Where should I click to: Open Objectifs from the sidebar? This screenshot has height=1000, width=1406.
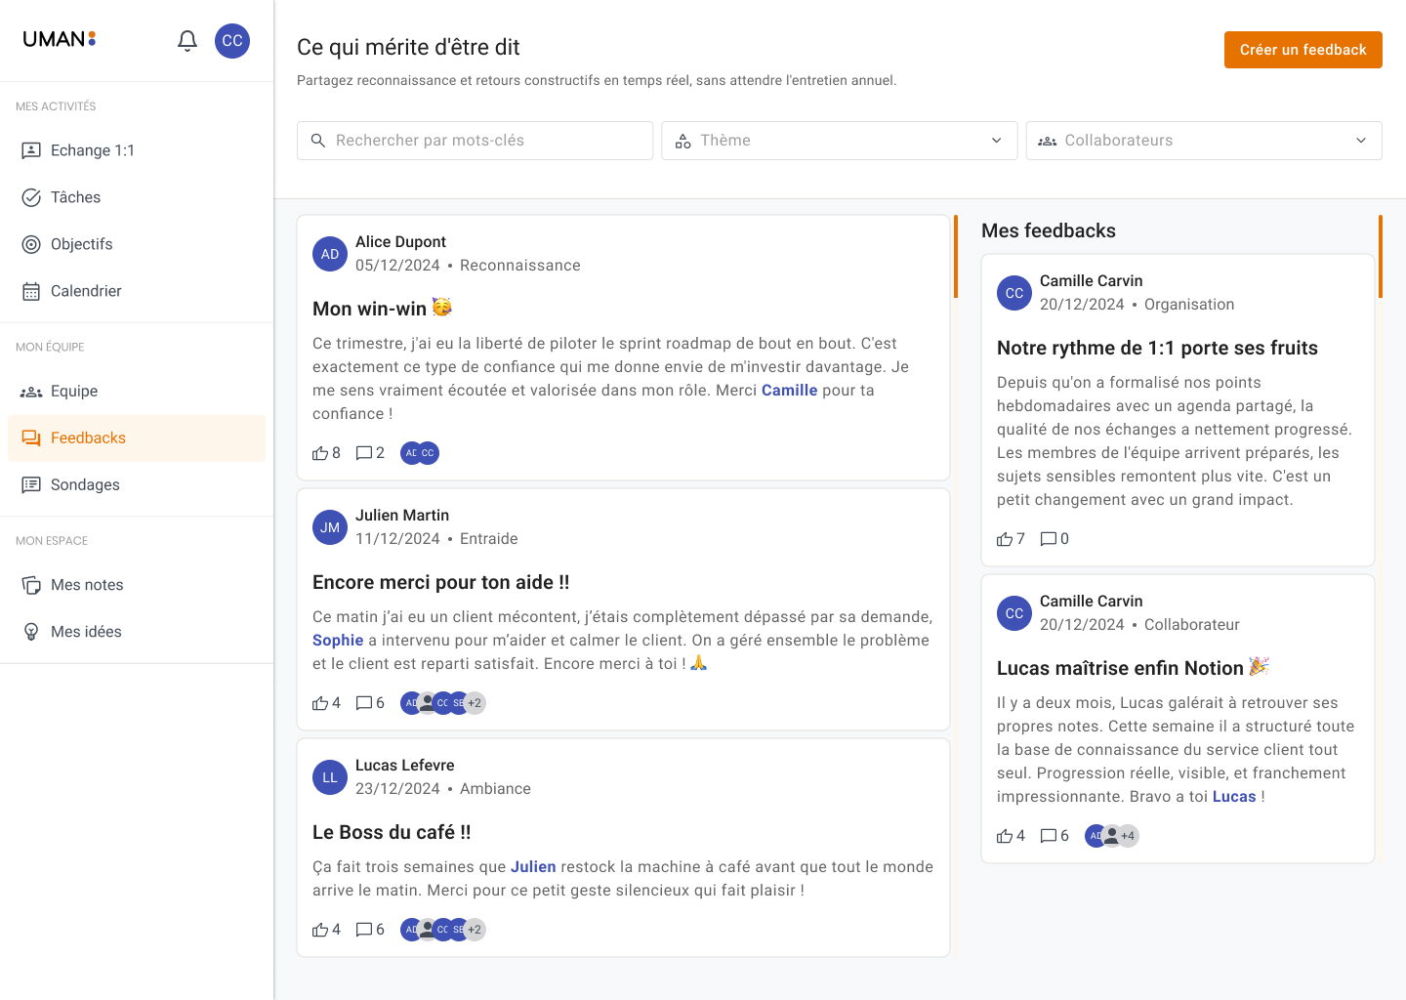[82, 244]
